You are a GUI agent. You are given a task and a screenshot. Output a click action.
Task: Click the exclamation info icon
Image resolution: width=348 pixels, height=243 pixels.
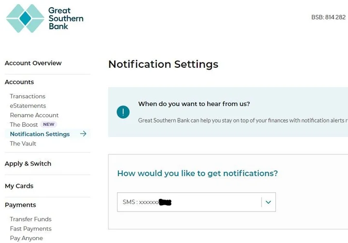point(123,112)
